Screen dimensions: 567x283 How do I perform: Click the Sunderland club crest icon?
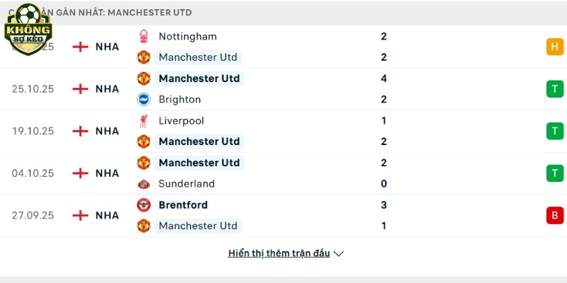click(144, 184)
